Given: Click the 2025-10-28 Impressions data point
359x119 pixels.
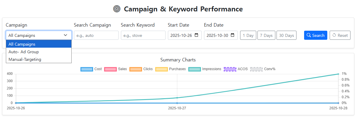Looking at the screenshot, I should [x=338, y=74].
